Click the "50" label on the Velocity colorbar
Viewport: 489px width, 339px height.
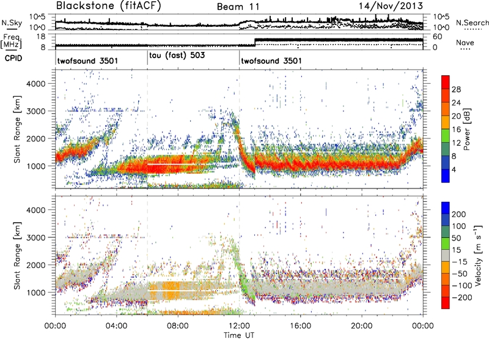click(x=456, y=238)
